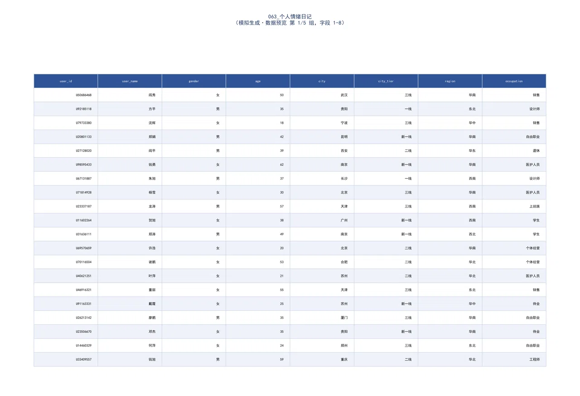Select the user_name column header
Viewport: 580px width, 396px height.
point(130,81)
